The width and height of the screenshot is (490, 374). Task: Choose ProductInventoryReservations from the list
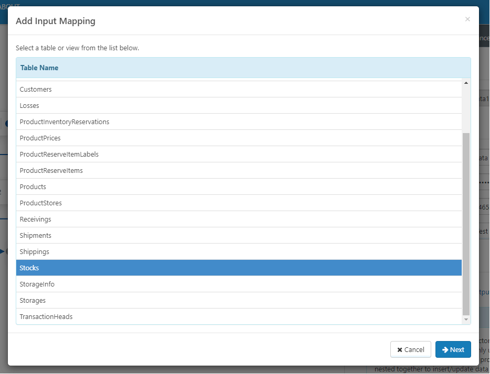coord(65,122)
